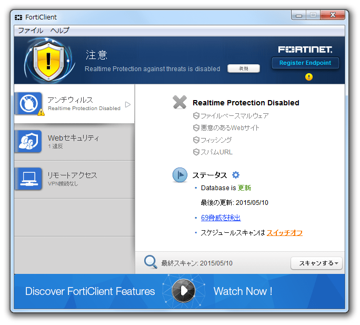
Task: Open the ヘルプ menu
Action: tap(59, 31)
